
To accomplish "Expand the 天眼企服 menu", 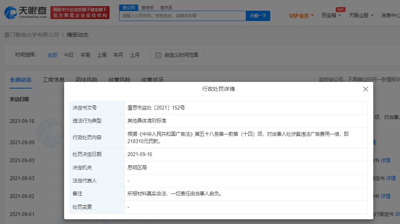I will coord(361,16).
